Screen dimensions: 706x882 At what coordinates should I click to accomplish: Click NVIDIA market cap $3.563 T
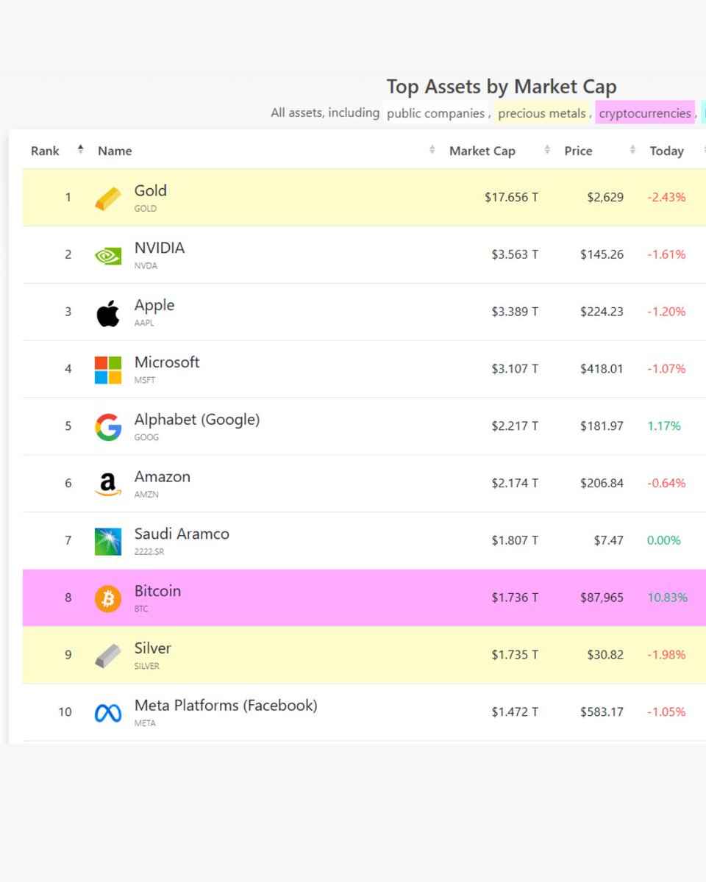click(515, 254)
